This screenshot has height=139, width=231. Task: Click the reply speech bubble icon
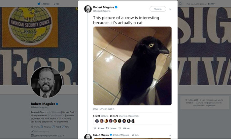point(95,128)
